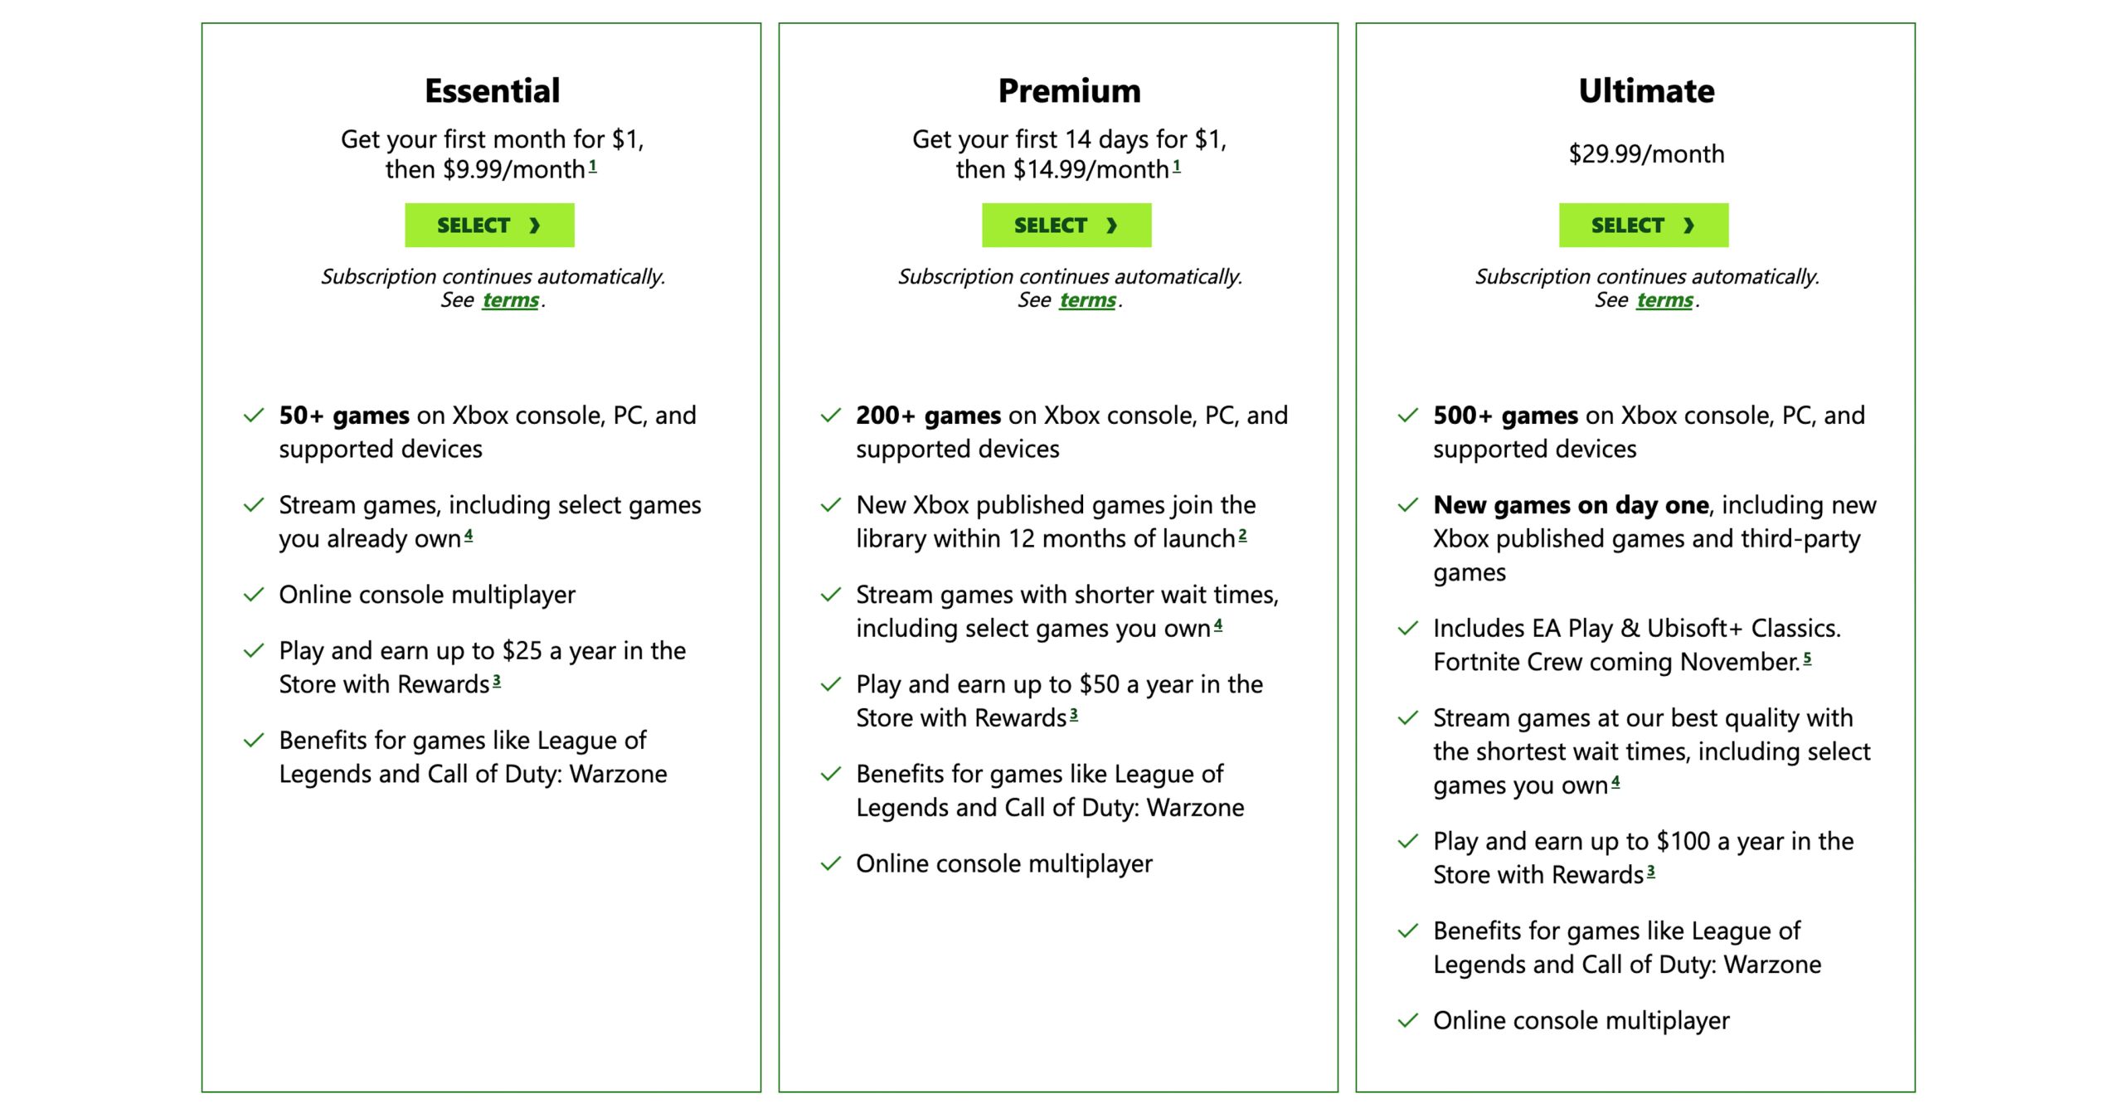Click the checkmark icon beside "50+ games"

(254, 415)
